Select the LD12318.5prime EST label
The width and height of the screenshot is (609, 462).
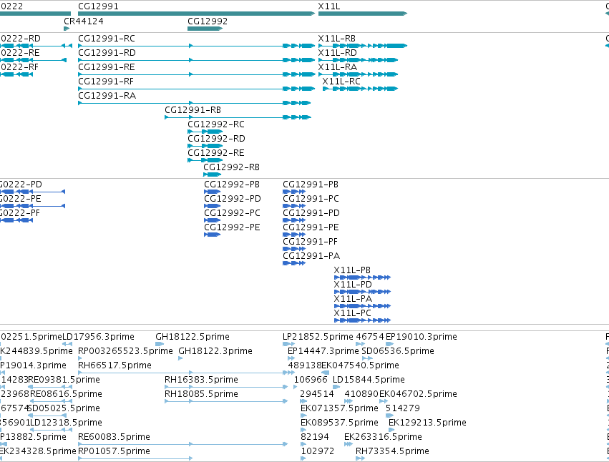pos(66,423)
